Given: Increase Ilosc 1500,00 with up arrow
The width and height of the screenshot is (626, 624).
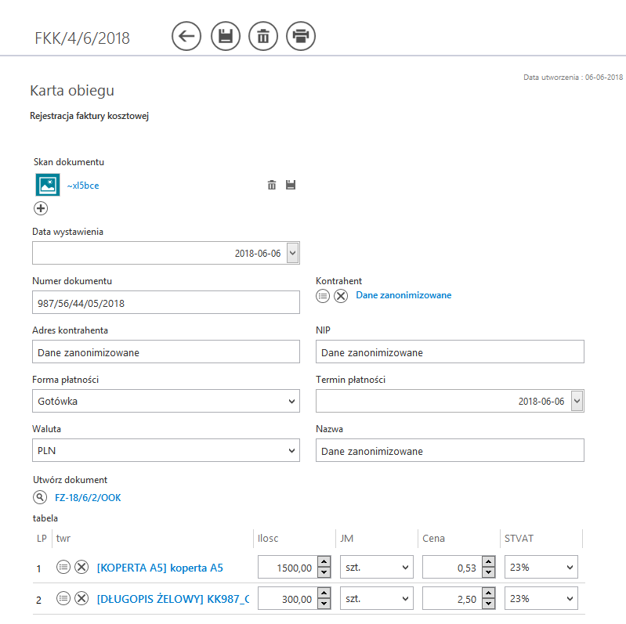Looking at the screenshot, I should (x=324, y=562).
